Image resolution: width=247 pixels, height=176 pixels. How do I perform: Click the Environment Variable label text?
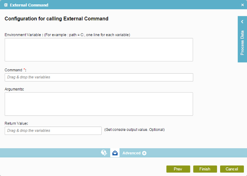tap(24, 35)
